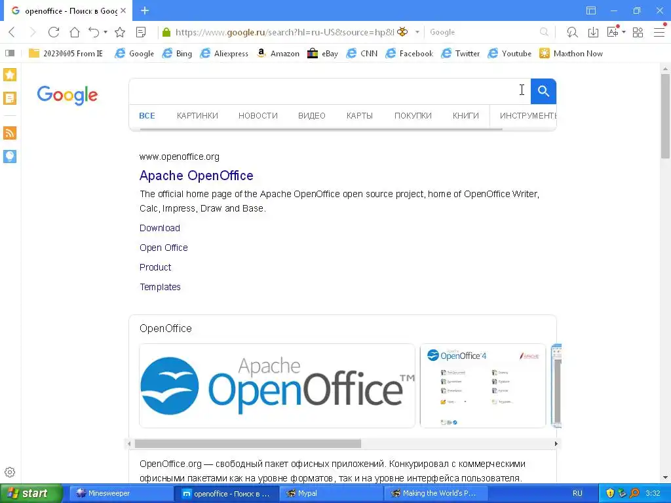671x503 pixels.
Task: Open the Favorites star sidebar icon
Action: coord(10,75)
